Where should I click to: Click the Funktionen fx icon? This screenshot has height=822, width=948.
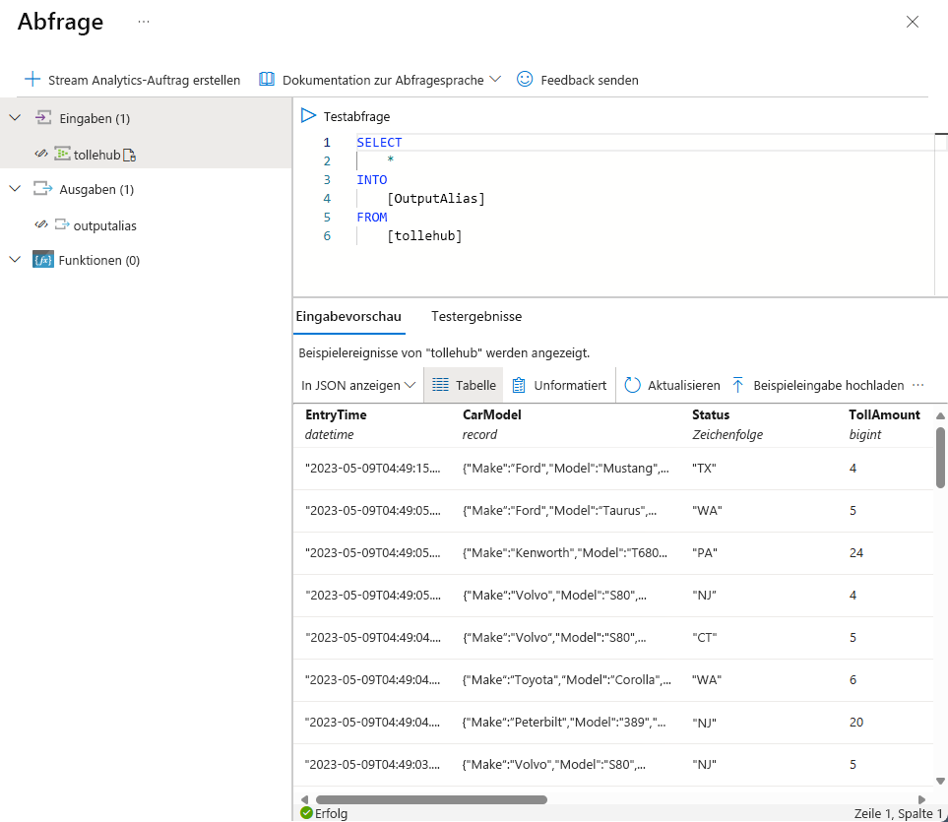[42, 261]
